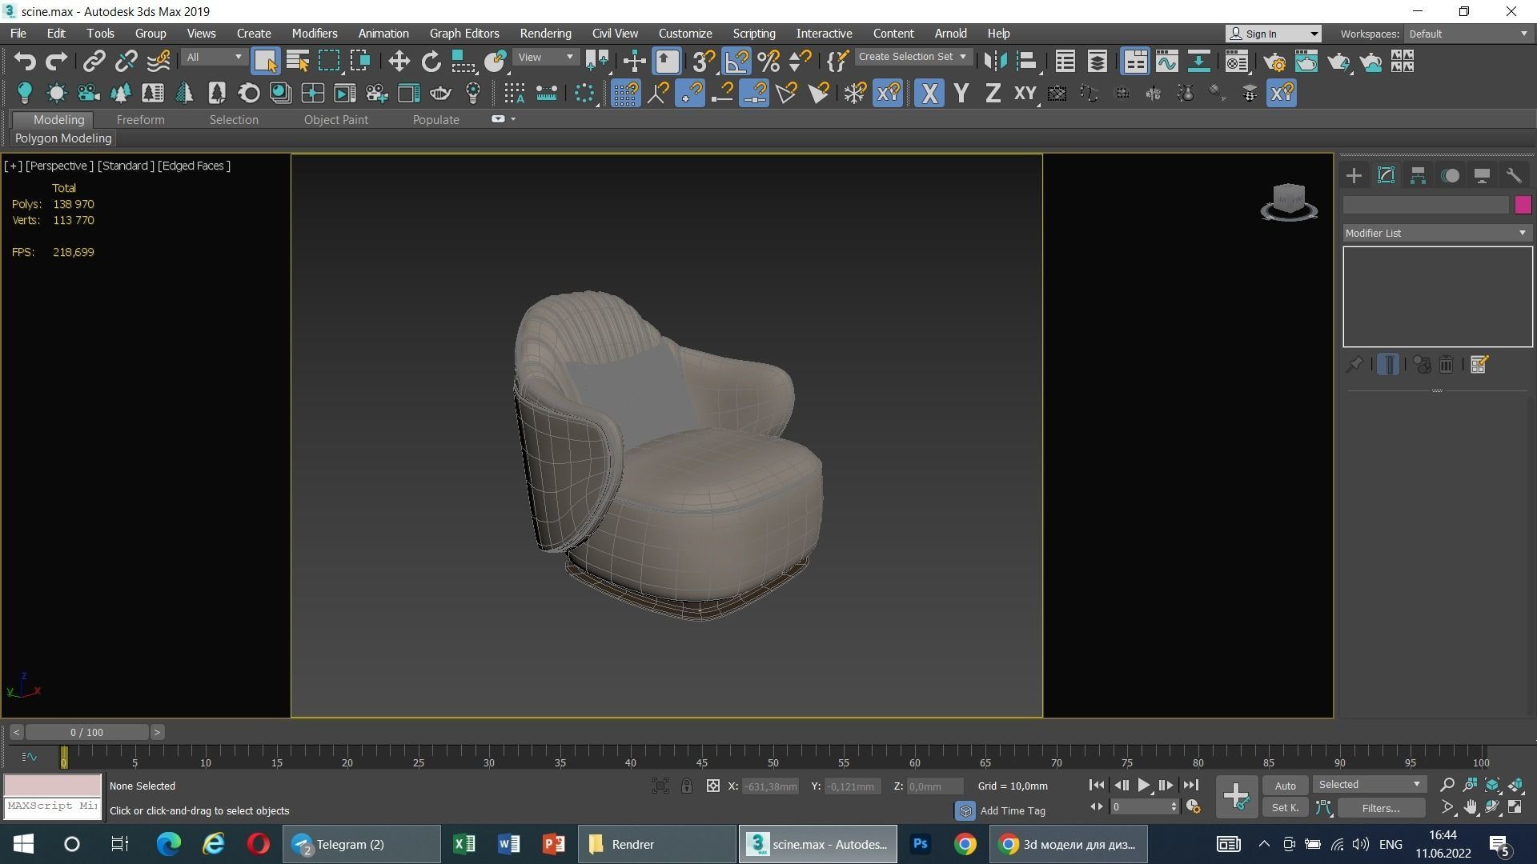This screenshot has height=864, width=1537.
Task: Activate the Select Object tool
Action: coord(265,62)
